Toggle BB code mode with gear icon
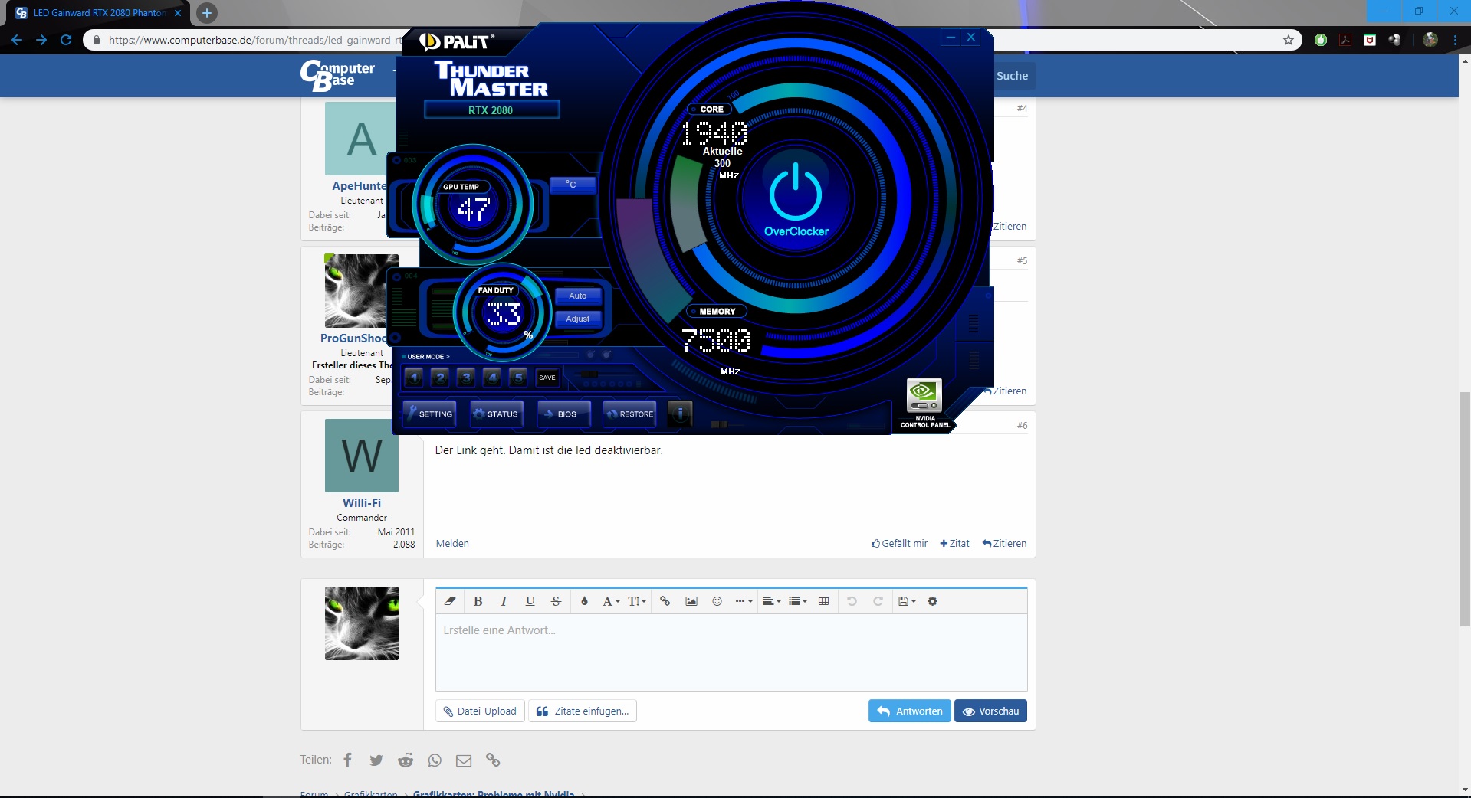Image resolution: width=1471 pixels, height=798 pixels. pos(933,601)
